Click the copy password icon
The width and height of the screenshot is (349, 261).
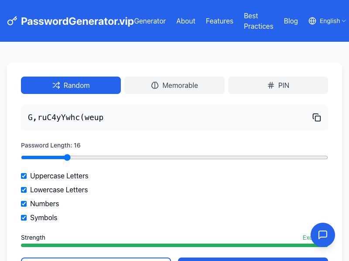317,117
